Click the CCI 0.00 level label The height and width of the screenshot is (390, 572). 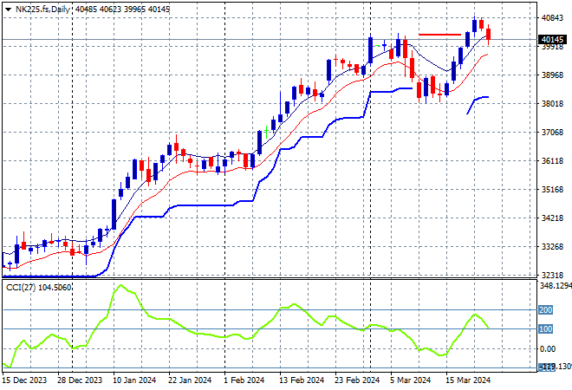pyautogui.click(x=548, y=349)
